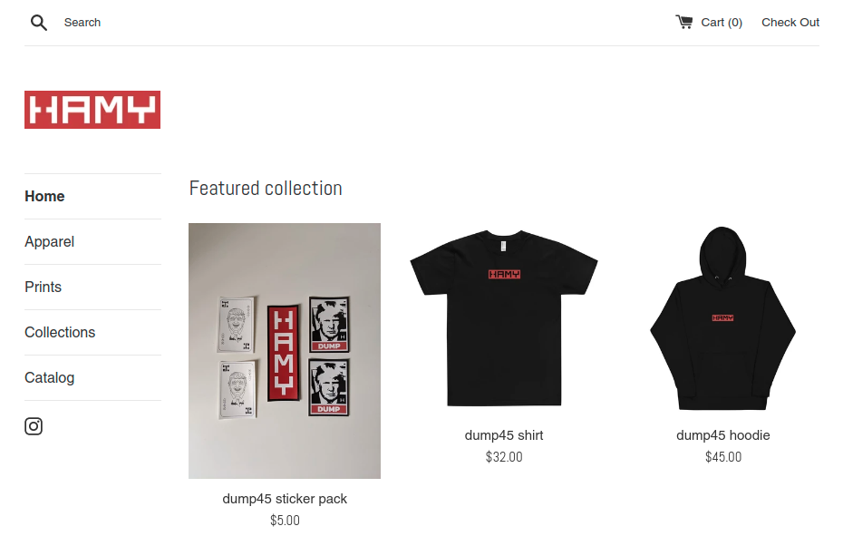Open the dump45 shirt product image

[x=504, y=319]
